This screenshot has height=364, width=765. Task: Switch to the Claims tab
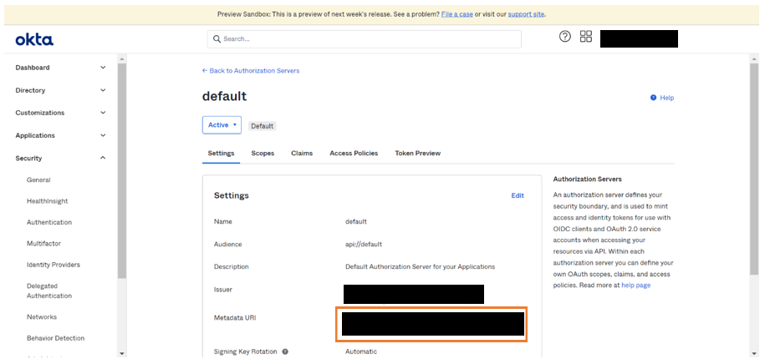click(x=302, y=154)
